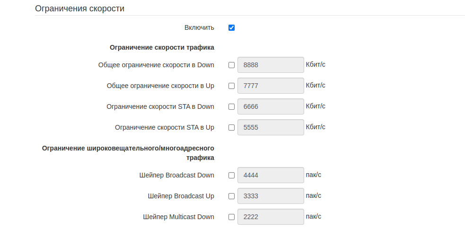Enable the Шейпер Multicast Down checkbox

(x=231, y=217)
